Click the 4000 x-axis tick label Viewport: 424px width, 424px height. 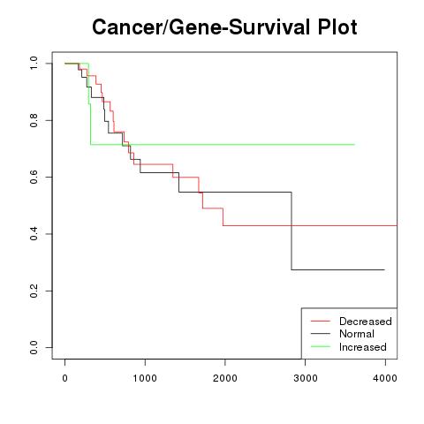point(385,378)
